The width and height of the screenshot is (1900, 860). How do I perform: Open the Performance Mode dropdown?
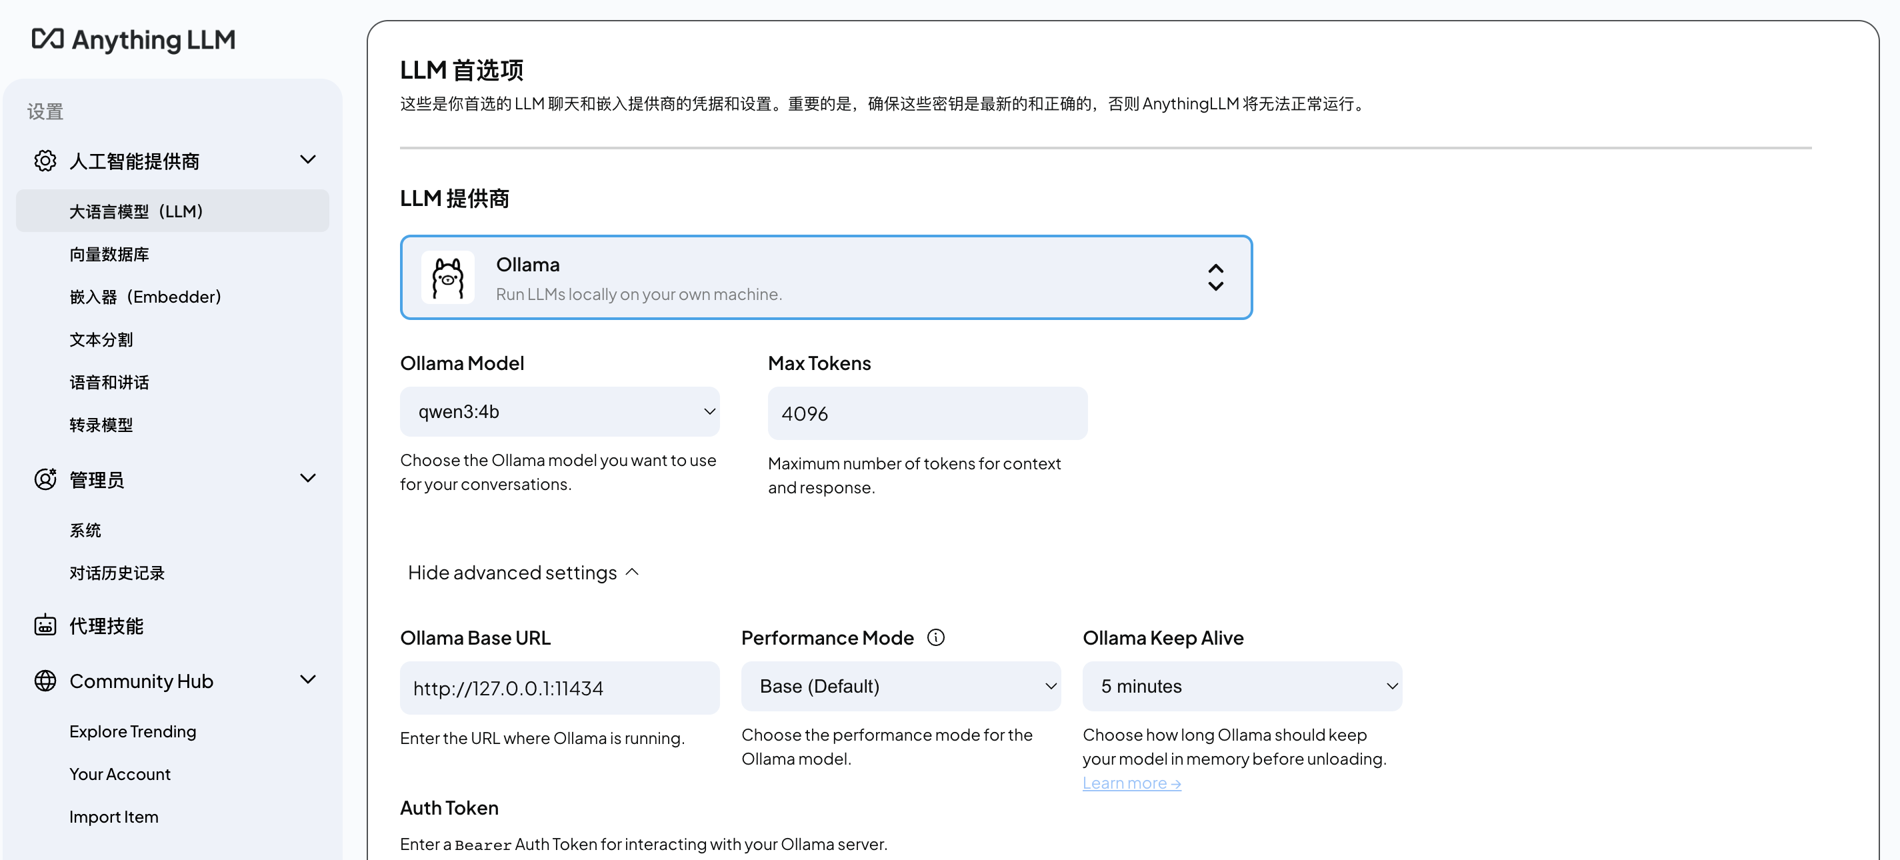(x=901, y=686)
